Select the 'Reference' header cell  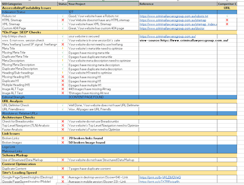(x=178, y=4)
